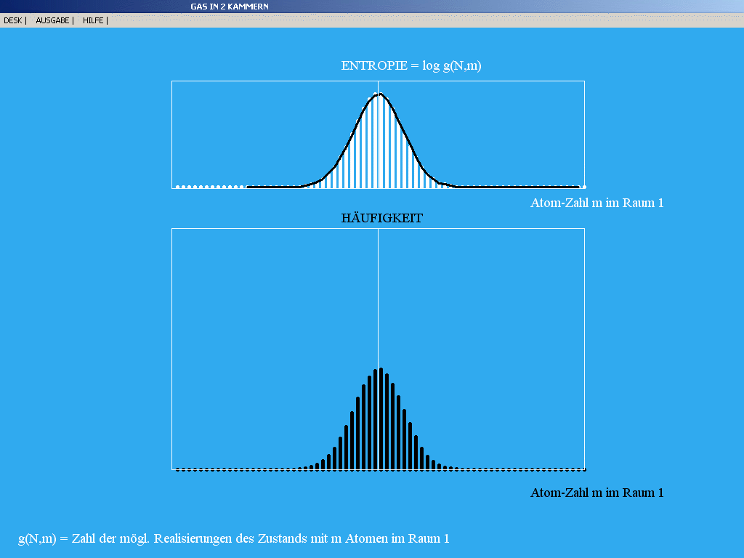Open the DESK menu
Viewport: 744px width, 558px height.
13,20
